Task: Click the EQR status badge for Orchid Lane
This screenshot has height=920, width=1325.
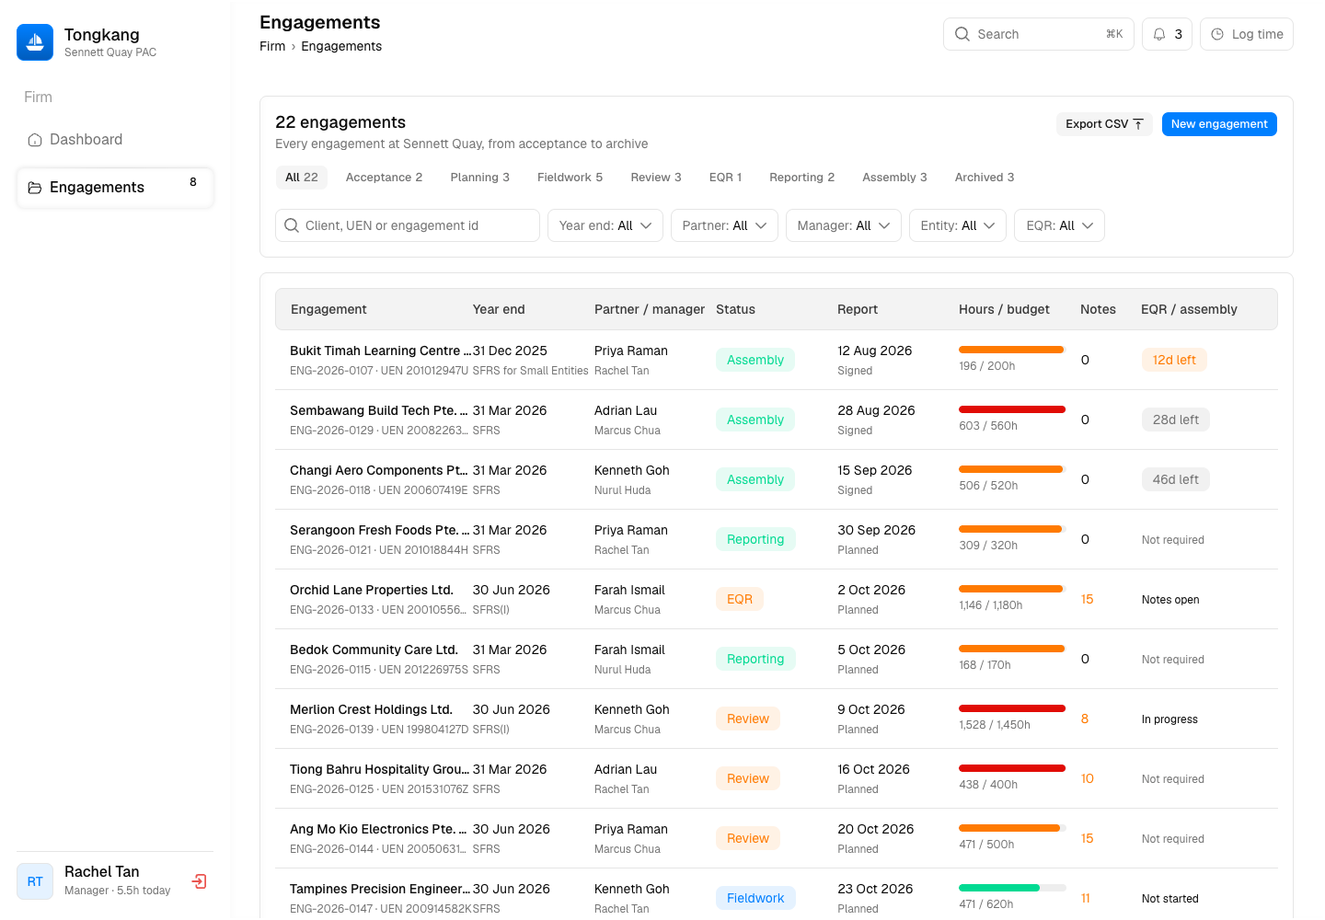Action: click(740, 599)
